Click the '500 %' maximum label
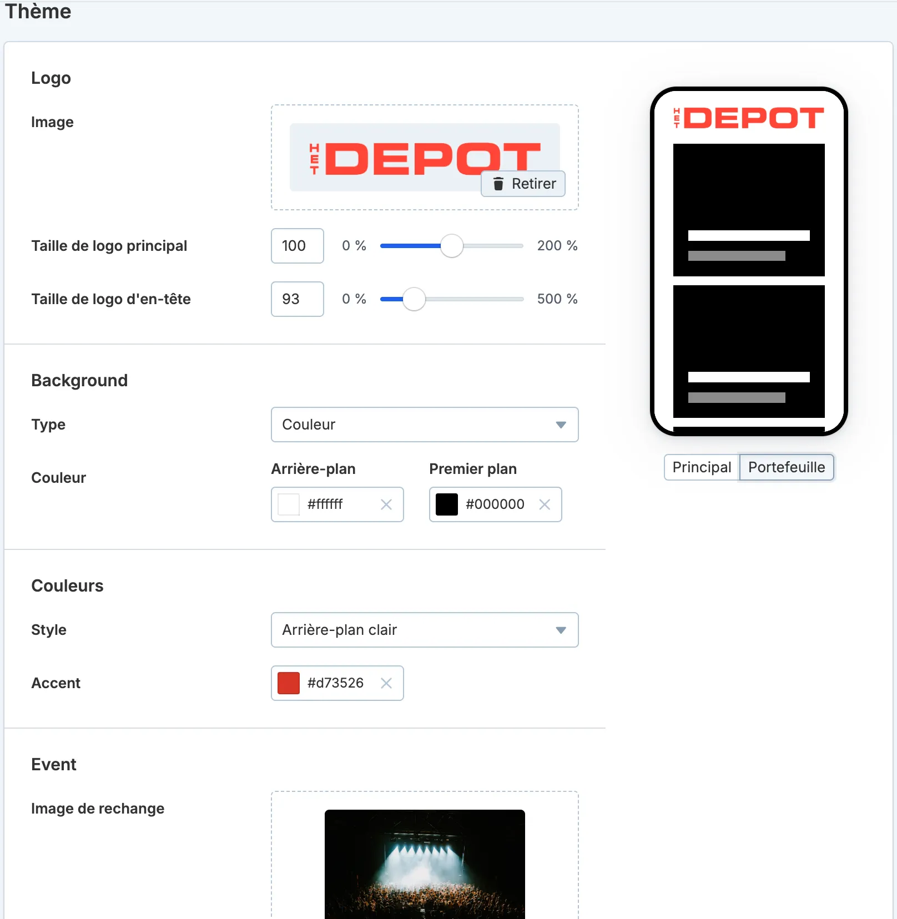 pyautogui.click(x=557, y=299)
